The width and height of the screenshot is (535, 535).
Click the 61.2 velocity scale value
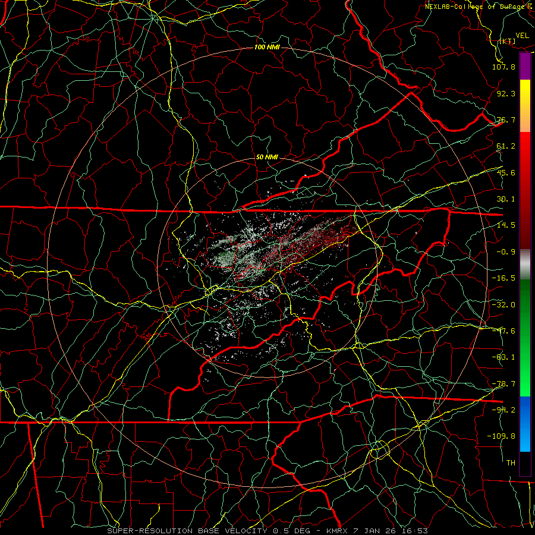[506, 146]
